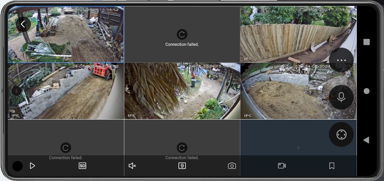The height and width of the screenshot is (181, 384).
Task: Activate the microphone talk button
Action: tap(341, 97)
